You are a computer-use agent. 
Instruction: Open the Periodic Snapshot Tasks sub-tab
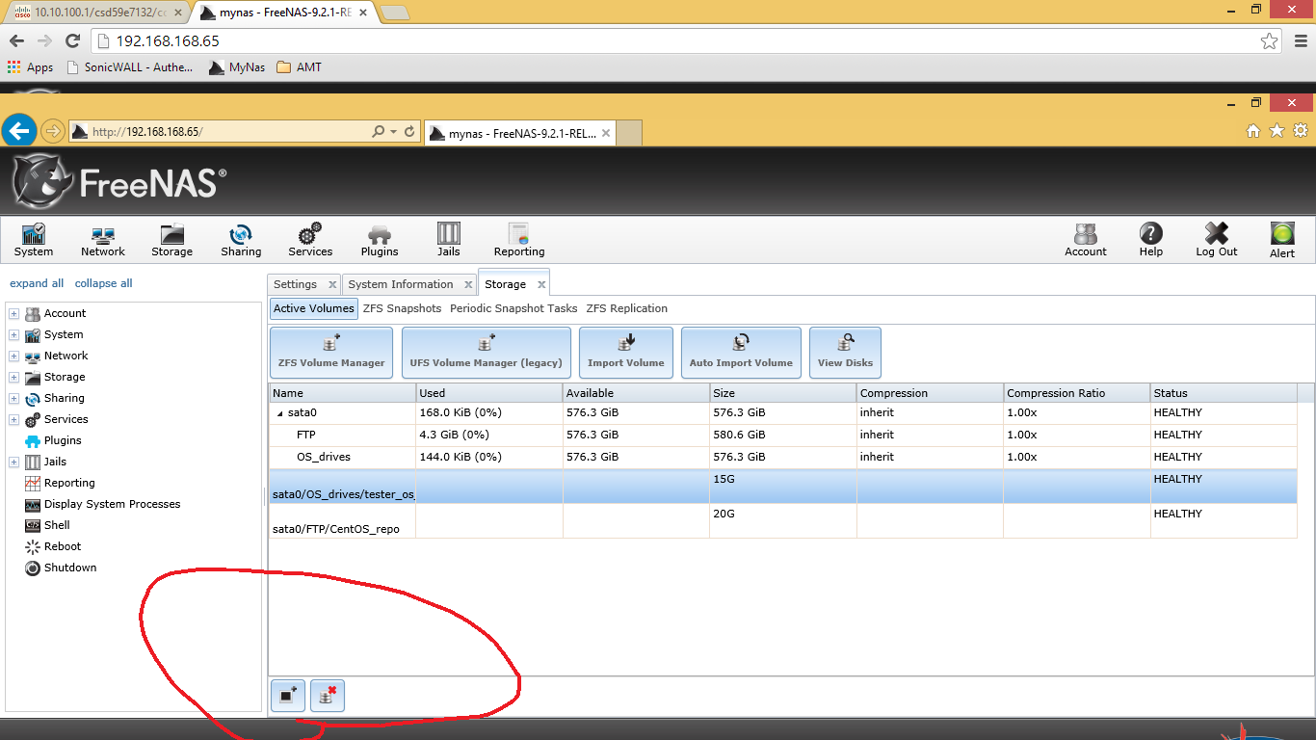pos(513,308)
